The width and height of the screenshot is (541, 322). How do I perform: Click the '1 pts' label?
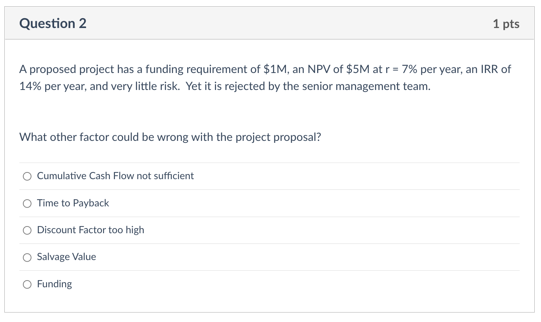(506, 24)
